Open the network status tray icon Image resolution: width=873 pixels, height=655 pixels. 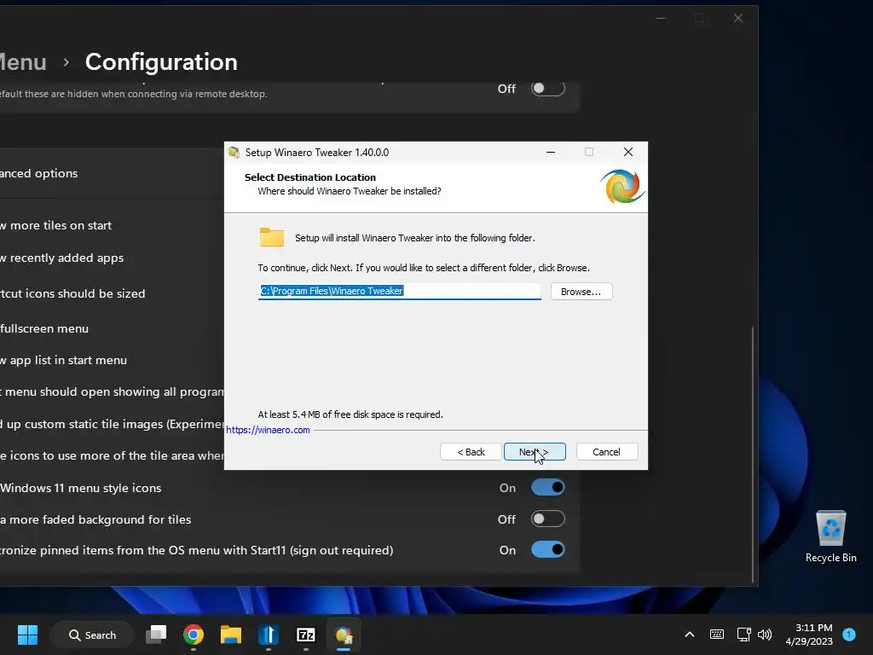point(743,635)
